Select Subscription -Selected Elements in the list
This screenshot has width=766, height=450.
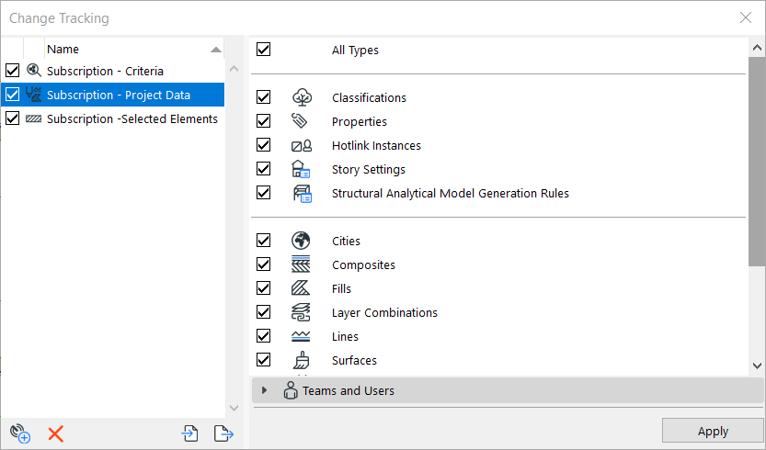[131, 118]
